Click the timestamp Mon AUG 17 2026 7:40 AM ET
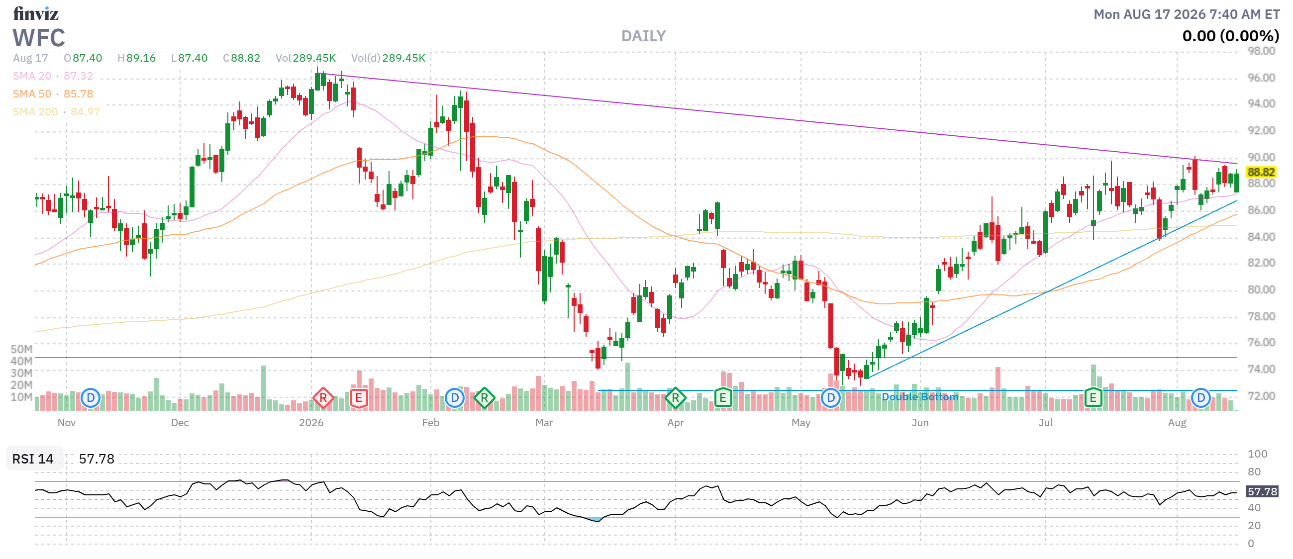 coord(1187,14)
